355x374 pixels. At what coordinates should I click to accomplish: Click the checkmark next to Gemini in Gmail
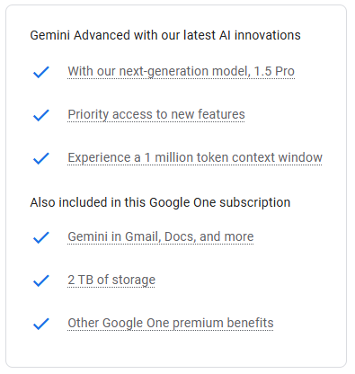click(41, 237)
